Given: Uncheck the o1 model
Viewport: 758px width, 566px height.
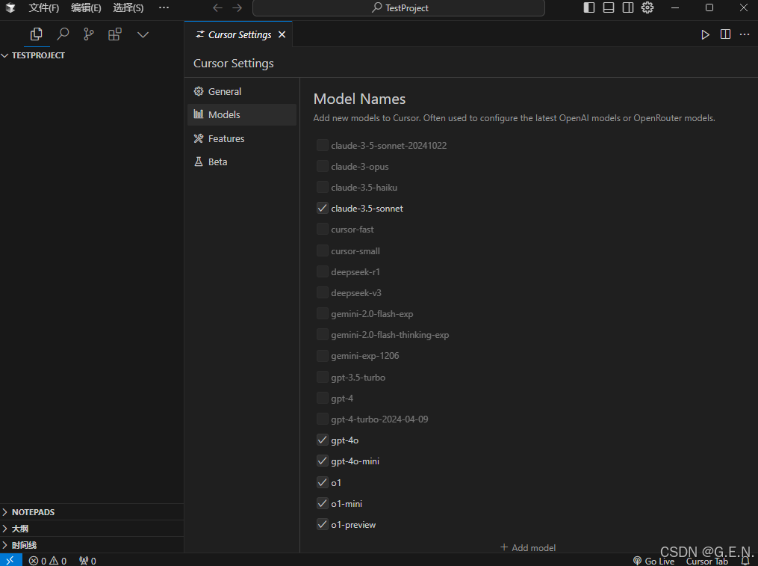Looking at the screenshot, I should [x=323, y=482].
